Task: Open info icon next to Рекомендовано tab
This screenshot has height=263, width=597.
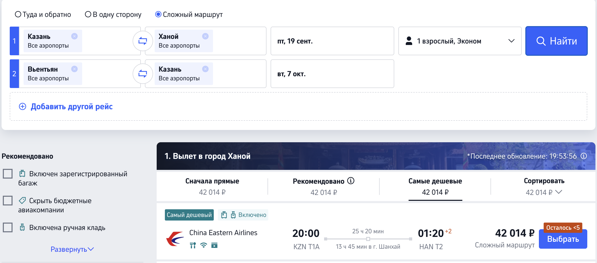Action: (x=351, y=181)
